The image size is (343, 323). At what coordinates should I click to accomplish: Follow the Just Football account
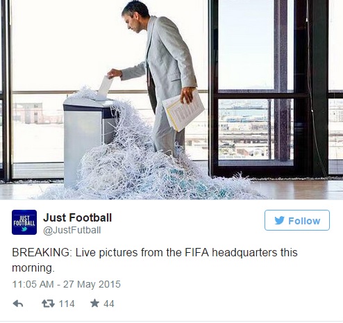click(x=297, y=220)
